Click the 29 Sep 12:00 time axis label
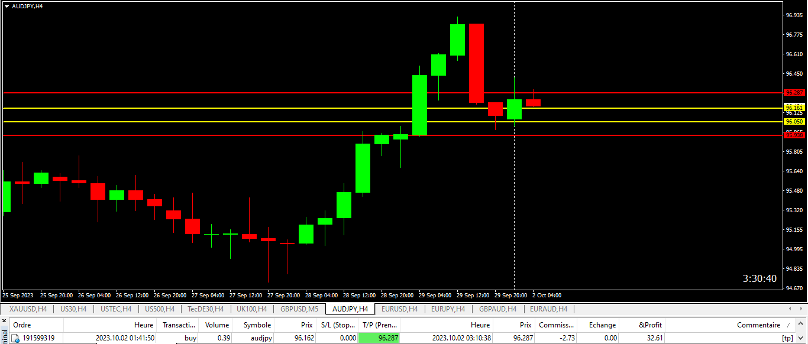This screenshot has height=344, width=808. [474, 295]
